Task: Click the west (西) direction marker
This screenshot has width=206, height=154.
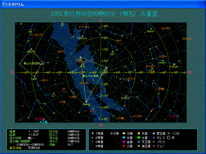Action: coord(190,73)
